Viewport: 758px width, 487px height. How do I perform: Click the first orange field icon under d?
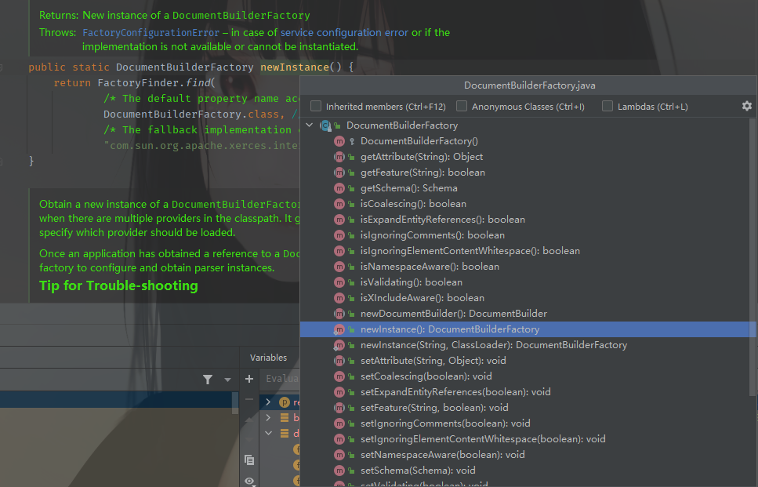pyautogui.click(x=296, y=449)
